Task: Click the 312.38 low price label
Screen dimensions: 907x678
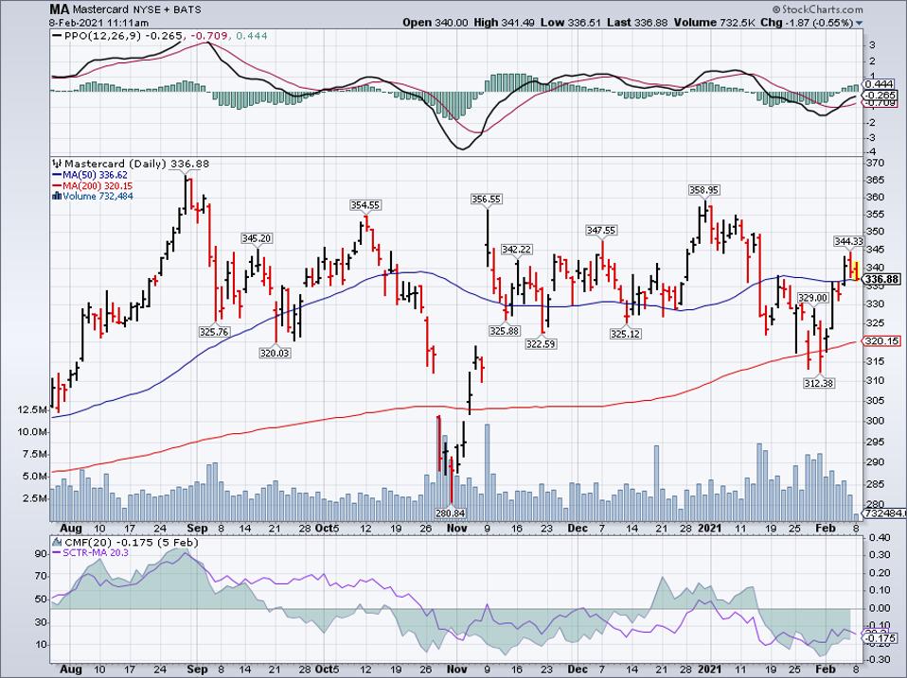Action: tap(819, 383)
